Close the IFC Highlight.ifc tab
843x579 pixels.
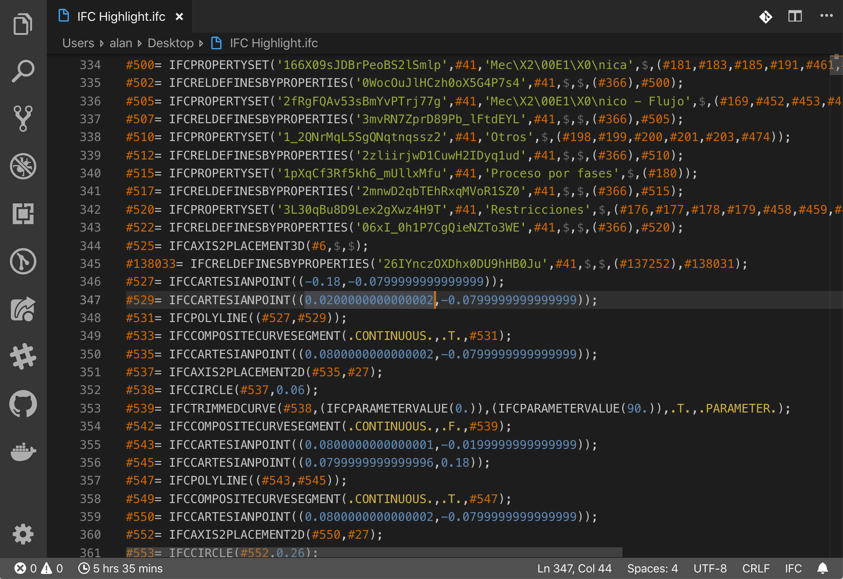point(179,17)
